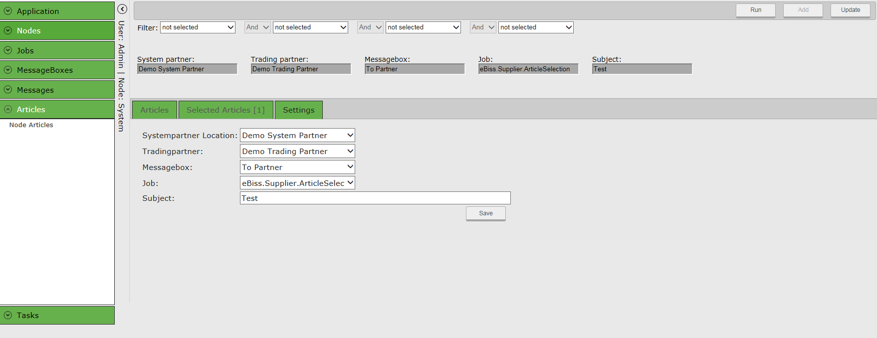Open the Job dropdown in Settings
Viewport: 877px width, 338px height.
pyautogui.click(x=297, y=183)
